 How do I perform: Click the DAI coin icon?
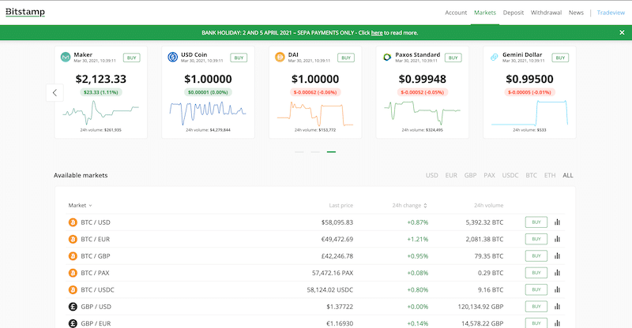(x=280, y=57)
